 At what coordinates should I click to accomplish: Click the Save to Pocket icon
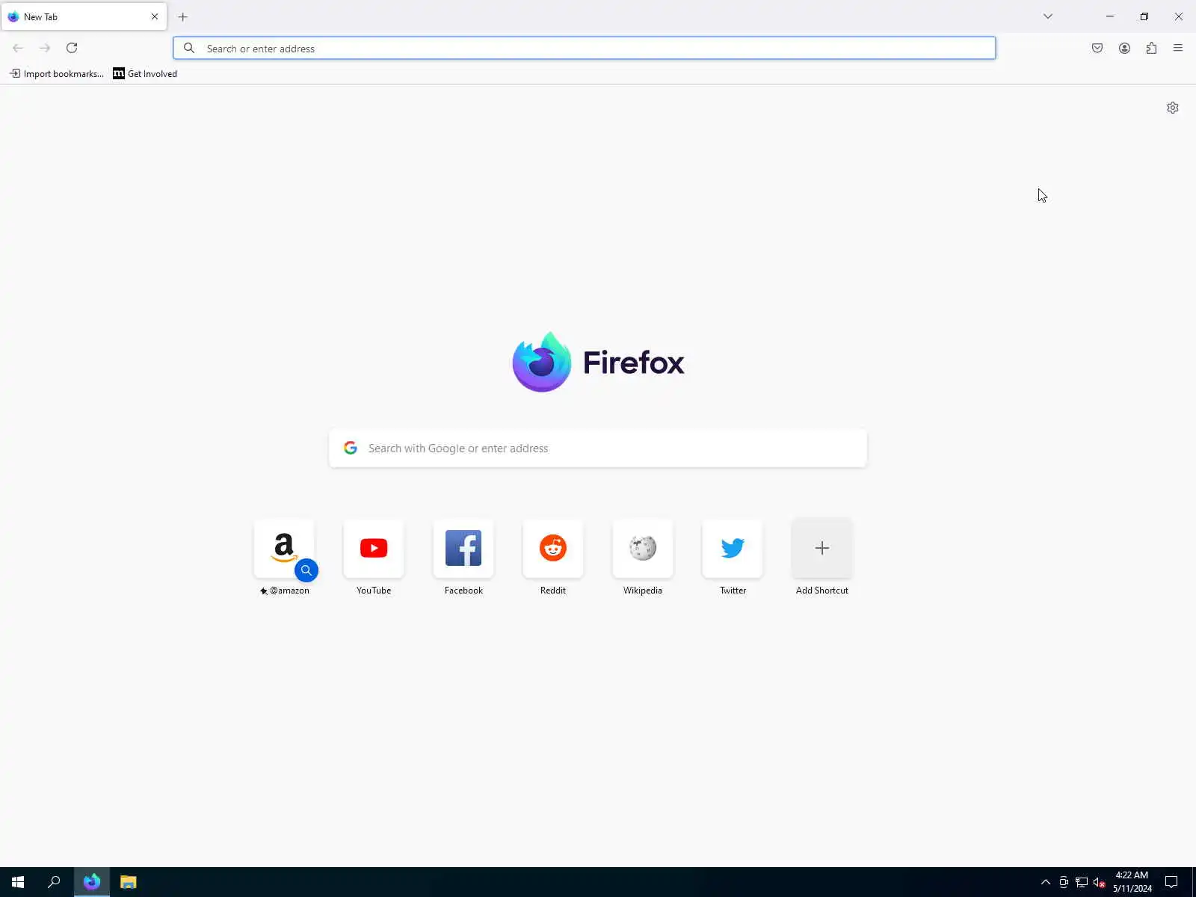(1097, 48)
